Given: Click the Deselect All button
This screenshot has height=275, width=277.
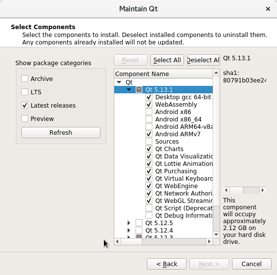Looking at the screenshot, I should 203,60.
